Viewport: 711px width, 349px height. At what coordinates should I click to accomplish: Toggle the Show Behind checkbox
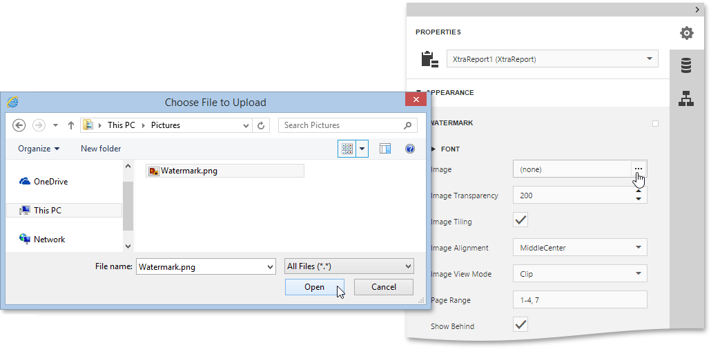pyautogui.click(x=520, y=325)
